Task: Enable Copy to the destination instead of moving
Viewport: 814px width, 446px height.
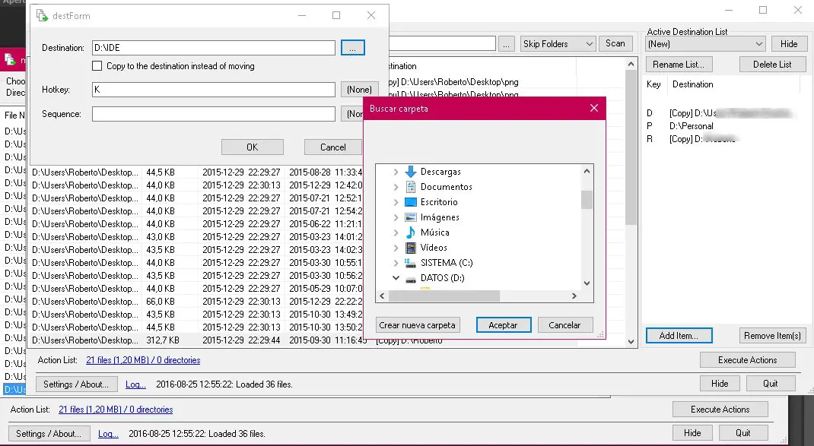Action: (97, 66)
